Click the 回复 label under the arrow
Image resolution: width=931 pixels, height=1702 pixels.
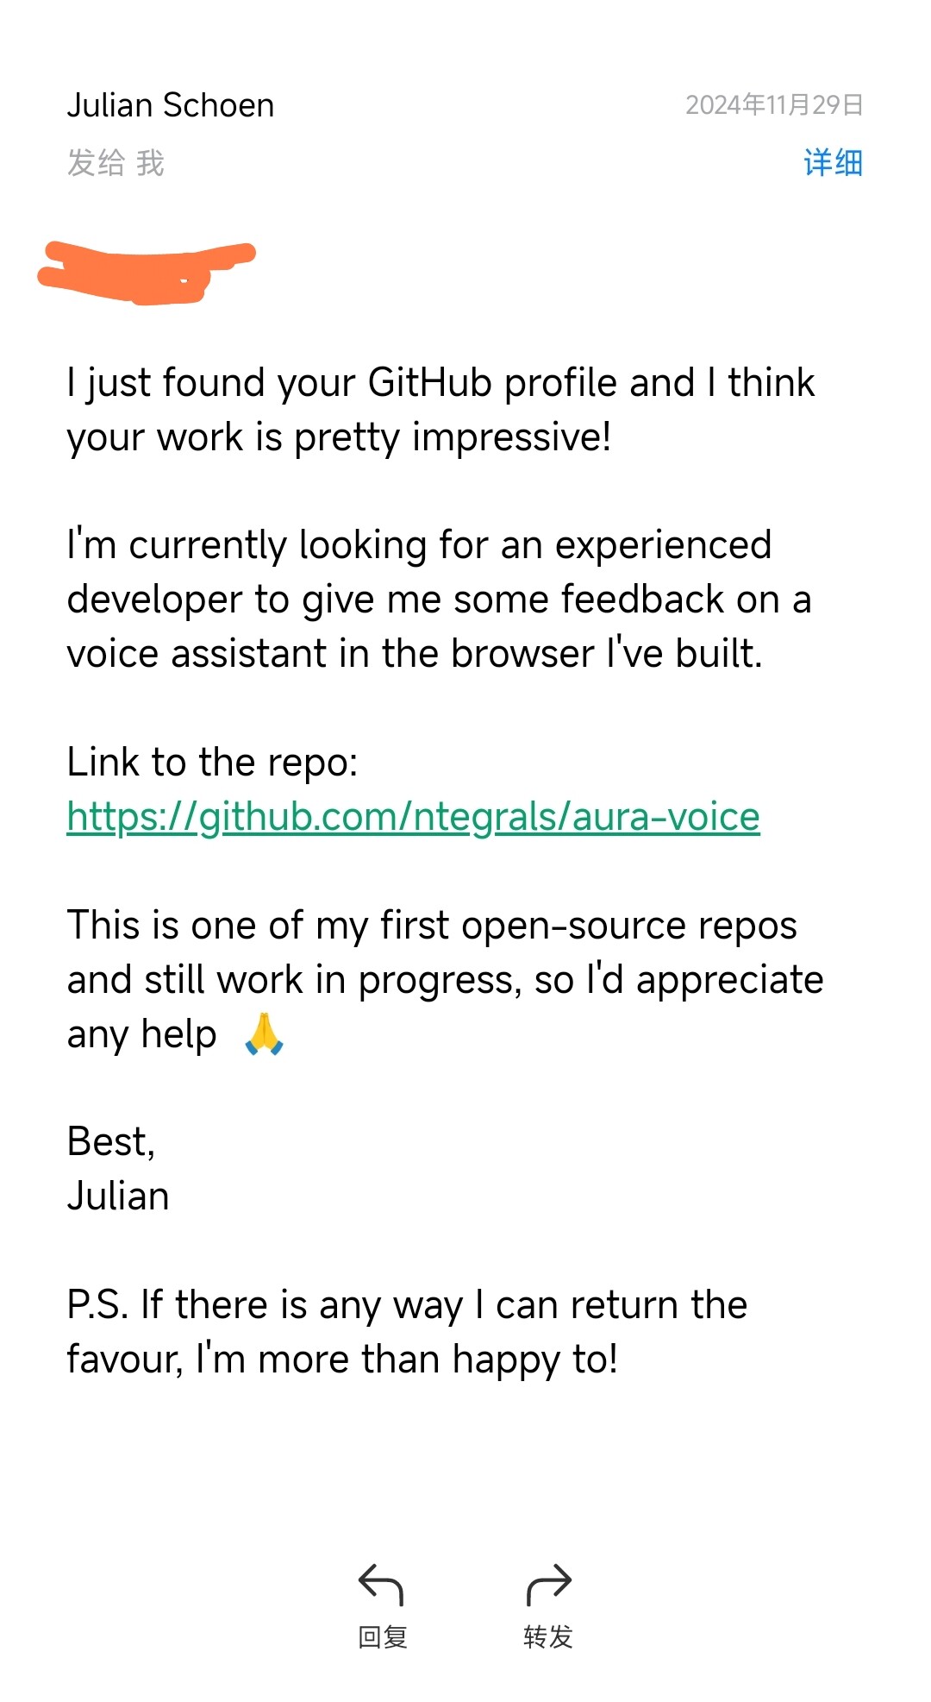(x=382, y=1636)
